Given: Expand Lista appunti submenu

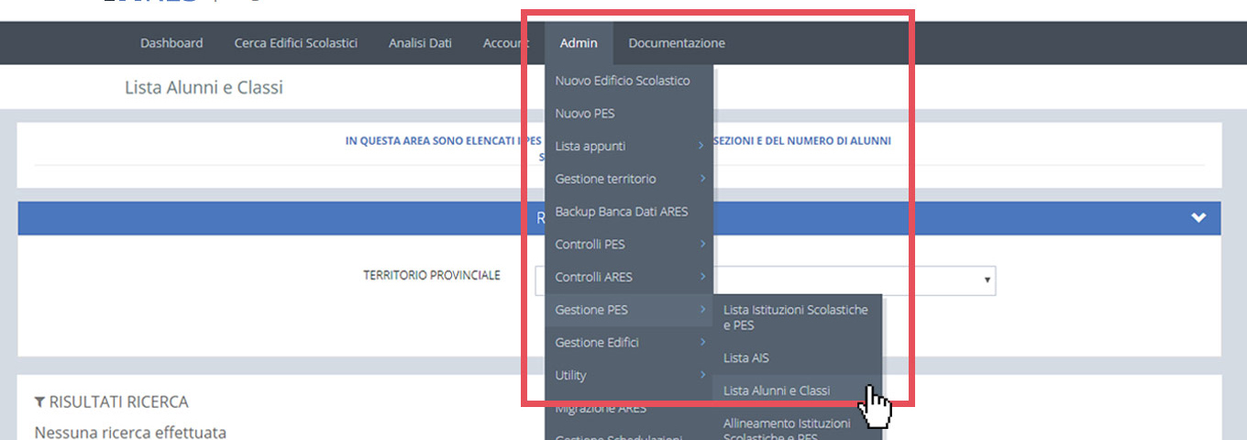Looking at the screenshot, I should click(628, 147).
